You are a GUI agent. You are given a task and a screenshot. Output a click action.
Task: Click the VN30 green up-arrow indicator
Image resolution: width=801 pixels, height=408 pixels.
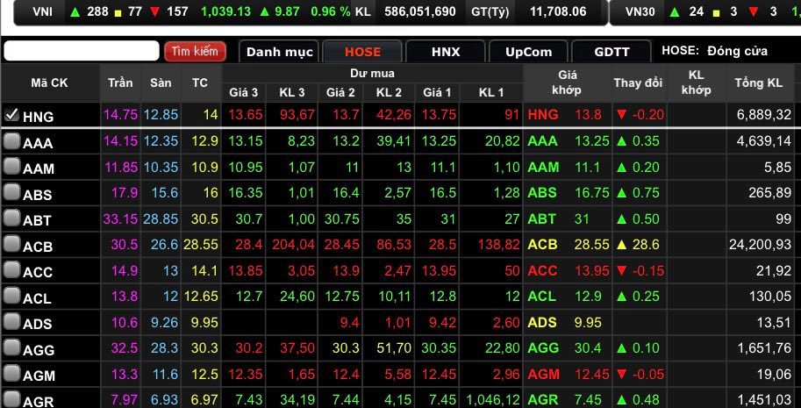tap(674, 12)
